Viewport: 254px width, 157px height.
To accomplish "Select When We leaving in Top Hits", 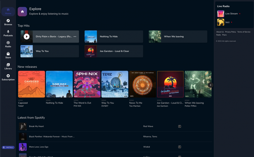I will [178, 37].
